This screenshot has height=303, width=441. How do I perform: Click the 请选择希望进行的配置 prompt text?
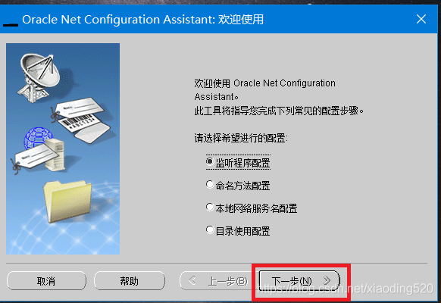tap(241, 138)
